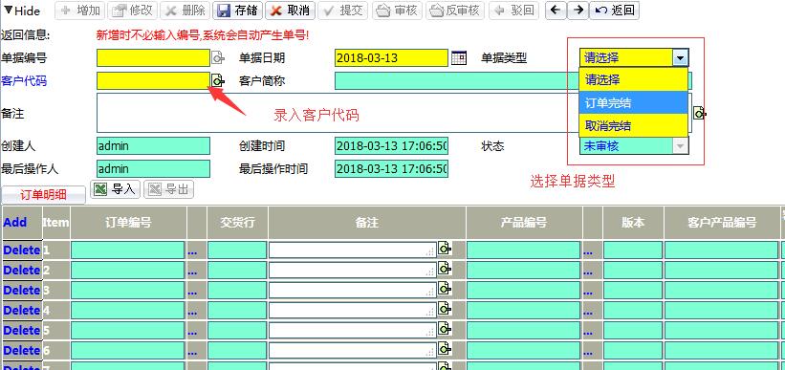The width and height of the screenshot is (785, 370).
Task: Click the 增加 (Add) toolbar button
Action: (80, 11)
